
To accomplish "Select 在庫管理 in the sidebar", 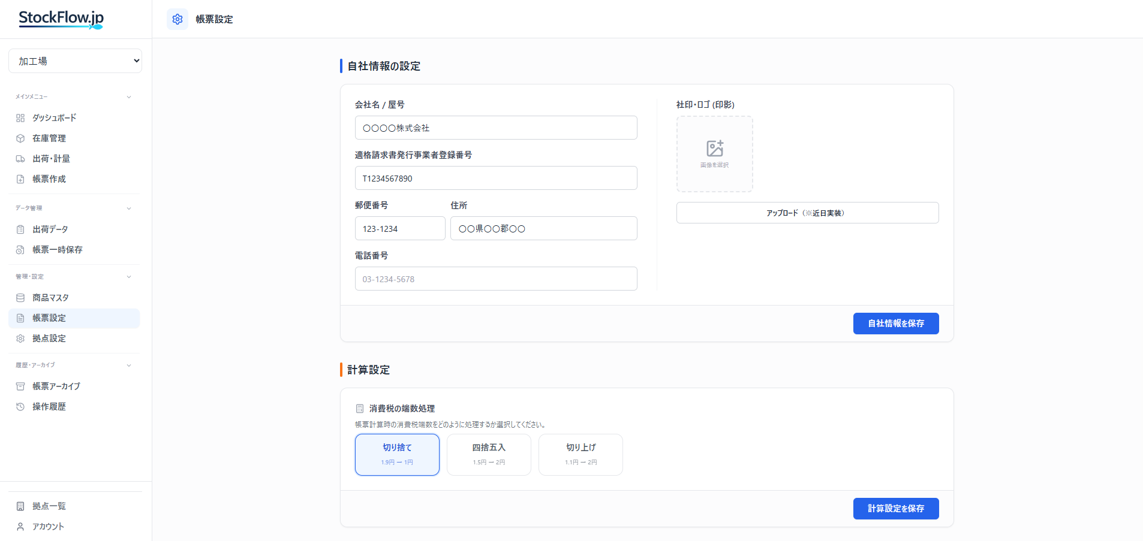I will (x=48, y=138).
